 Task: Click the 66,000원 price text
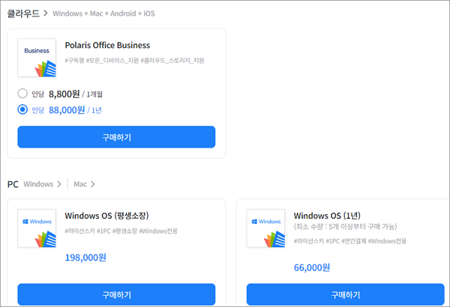coord(312,267)
